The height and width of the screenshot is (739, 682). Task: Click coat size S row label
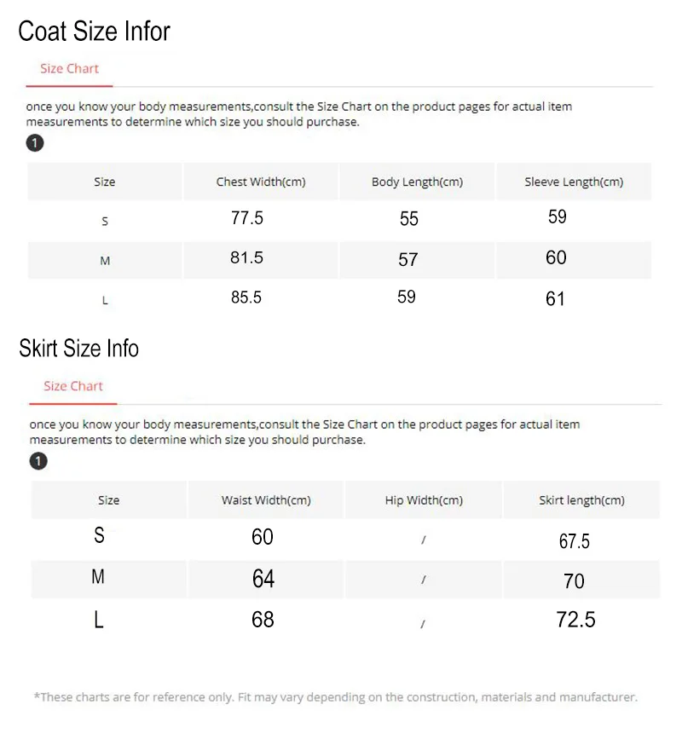coord(105,221)
